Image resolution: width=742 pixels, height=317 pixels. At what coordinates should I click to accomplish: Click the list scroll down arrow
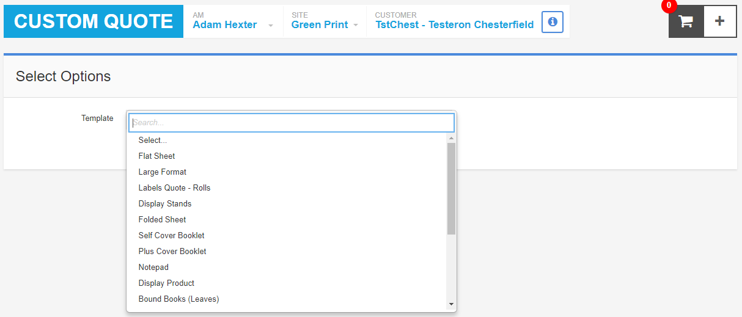click(451, 304)
